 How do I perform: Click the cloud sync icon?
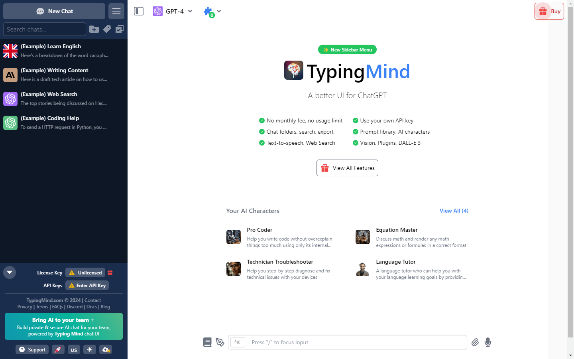[106, 350]
